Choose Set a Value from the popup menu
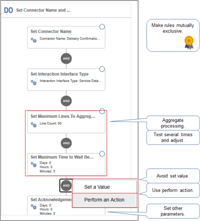This screenshot has height=221, width=200. 104,187
